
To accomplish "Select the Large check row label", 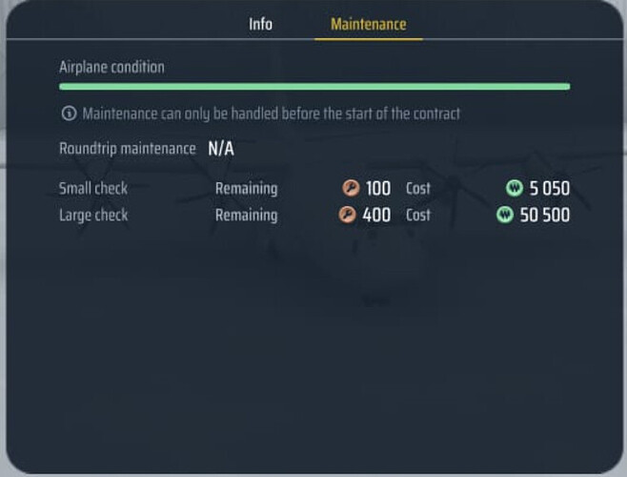I will tap(93, 215).
